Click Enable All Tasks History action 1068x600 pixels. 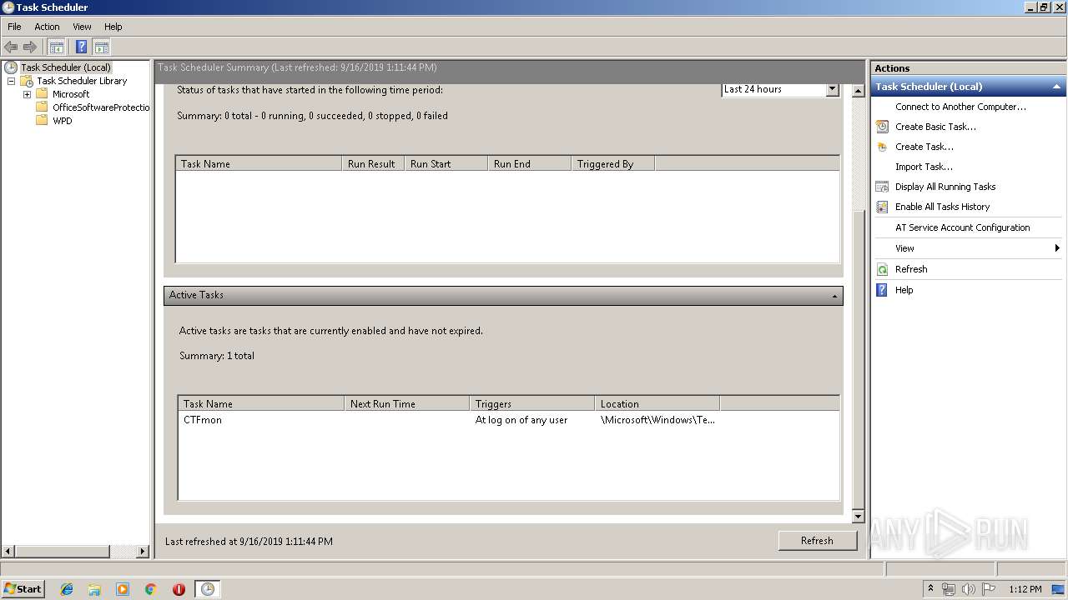click(x=942, y=207)
